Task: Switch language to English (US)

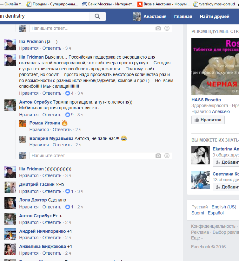Action: click(x=224, y=207)
